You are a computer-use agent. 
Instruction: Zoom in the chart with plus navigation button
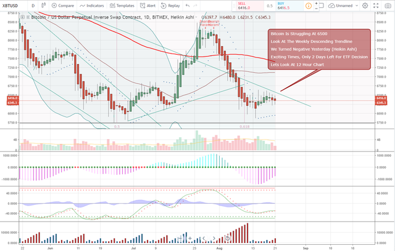coord(190,239)
